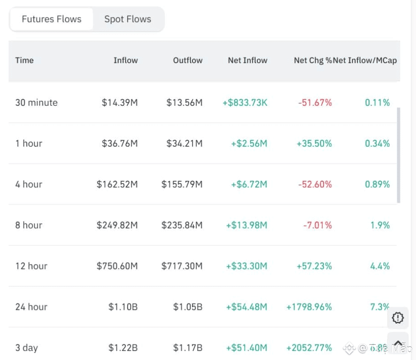Viewport: 416px width, 360px height.
Task: Switch to the Futures Flows tab
Action: [51, 19]
